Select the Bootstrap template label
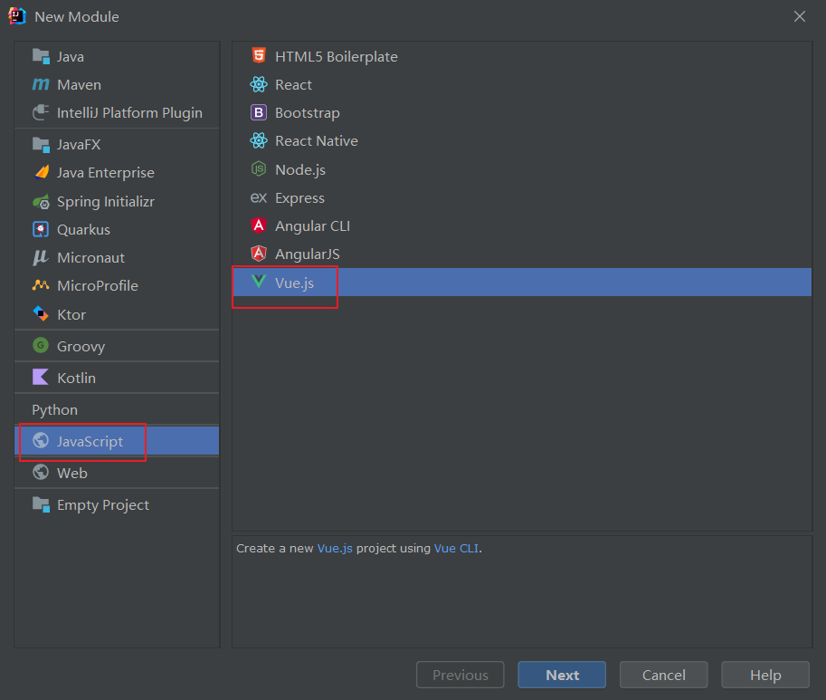Viewport: 826px width, 700px height. 307,113
